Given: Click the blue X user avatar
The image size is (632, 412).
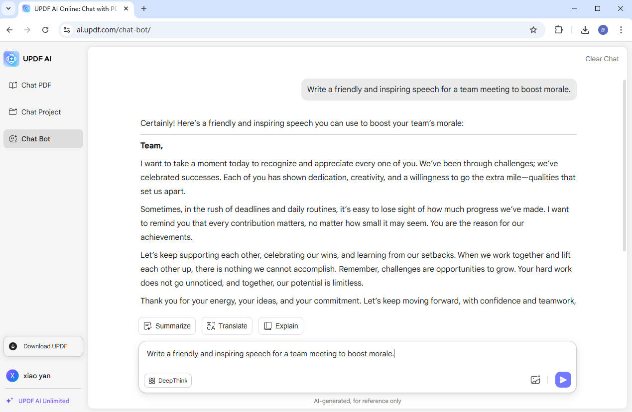Looking at the screenshot, I should tap(12, 376).
